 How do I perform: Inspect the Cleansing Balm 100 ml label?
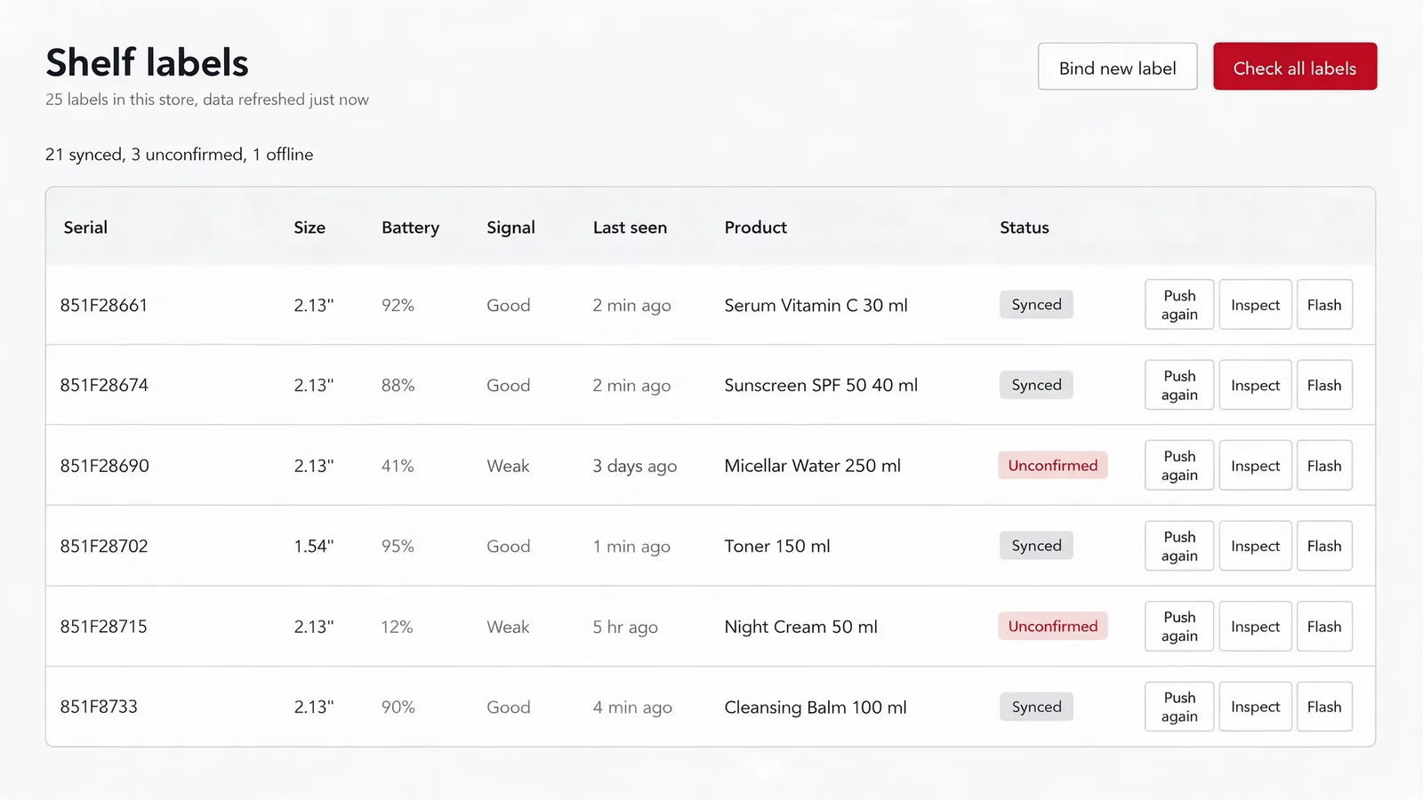click(x=1255, y=707)
